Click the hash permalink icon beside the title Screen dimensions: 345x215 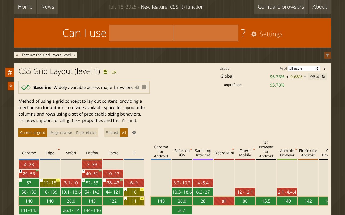click(10, 72)
